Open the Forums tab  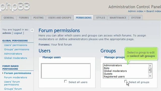[x=24, y=18]
